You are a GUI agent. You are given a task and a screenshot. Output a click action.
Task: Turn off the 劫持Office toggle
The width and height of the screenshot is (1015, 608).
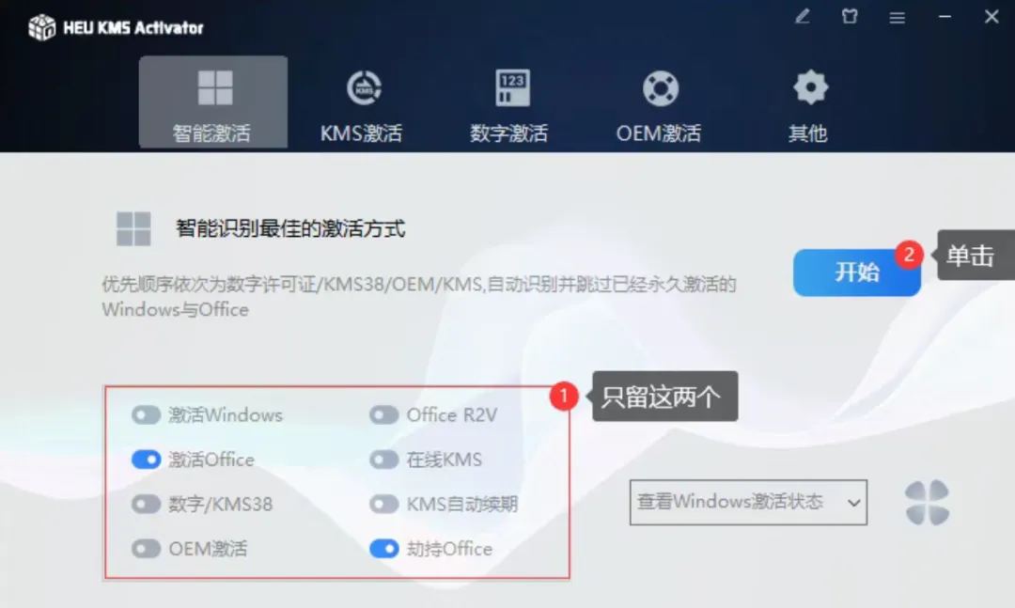pyautogui.click(x=384, y=549)
